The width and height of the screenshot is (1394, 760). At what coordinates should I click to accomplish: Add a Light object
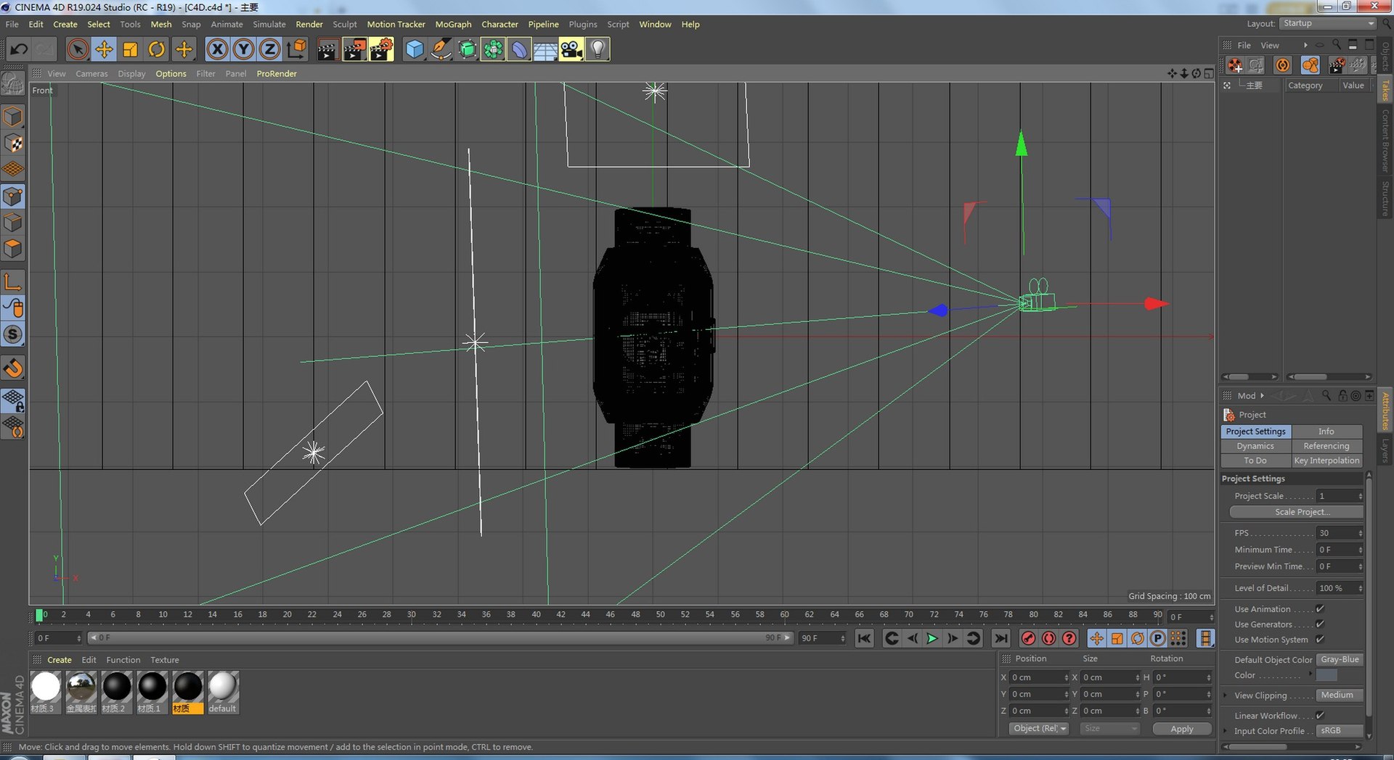598,49
